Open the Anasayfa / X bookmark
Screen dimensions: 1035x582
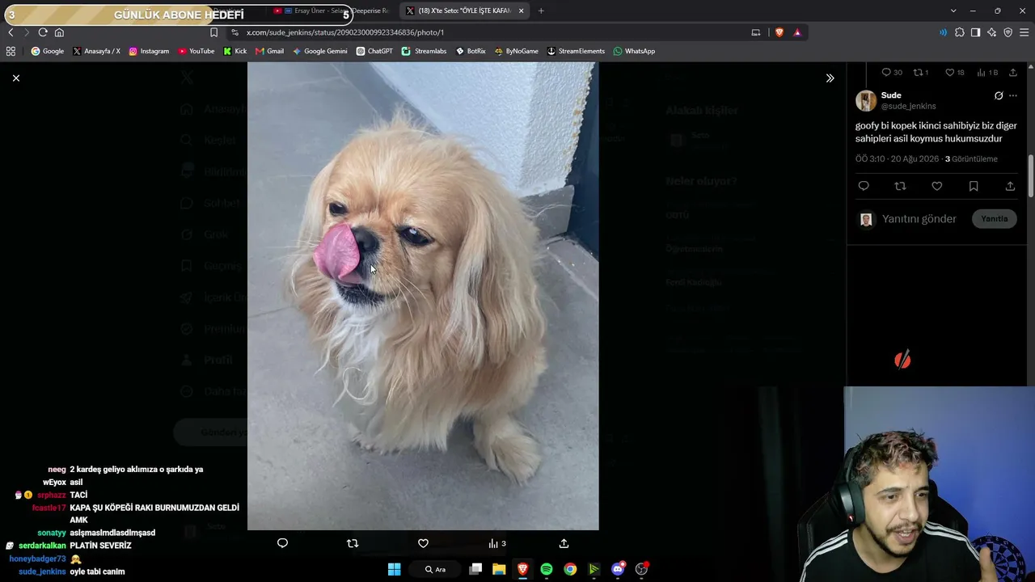click(x=96, y=51)
